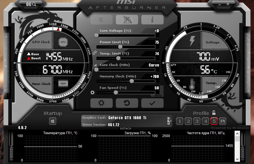Open settings gear button
254x164 pixels.
[x=102, y=103]
